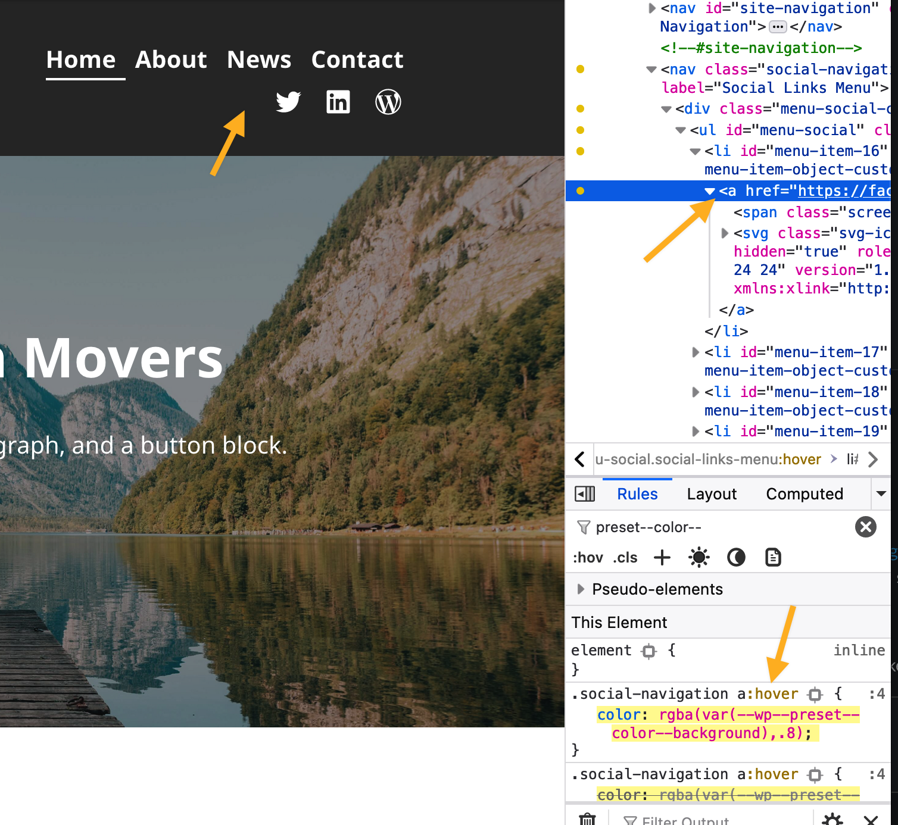The width and height of the screenshot is (898, 825).
Task: Toggle light color scheme simulation
Action: tap(698, 557)
